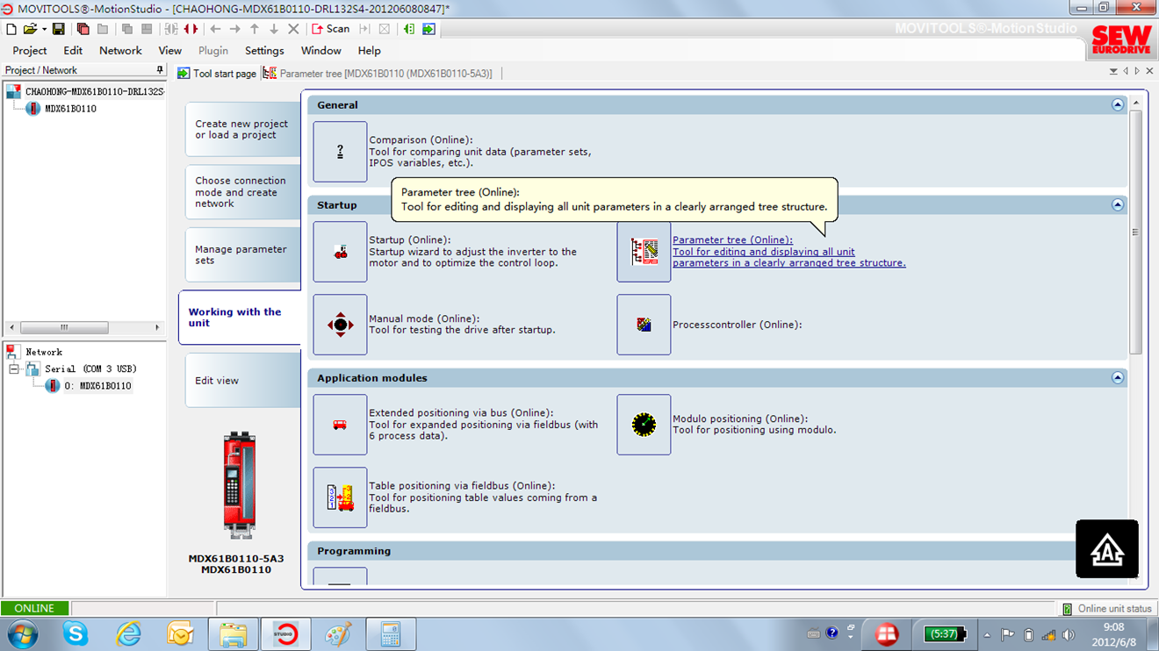This screenshot has height=651, width=1159.
Task: Open Skype from the Windows taskbar
Action: click(x=76, y=633)
